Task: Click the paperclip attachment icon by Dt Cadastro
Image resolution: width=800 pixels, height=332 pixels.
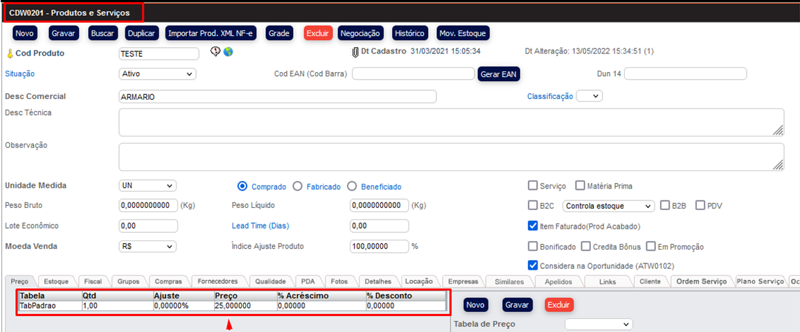Action: (355, 52)
